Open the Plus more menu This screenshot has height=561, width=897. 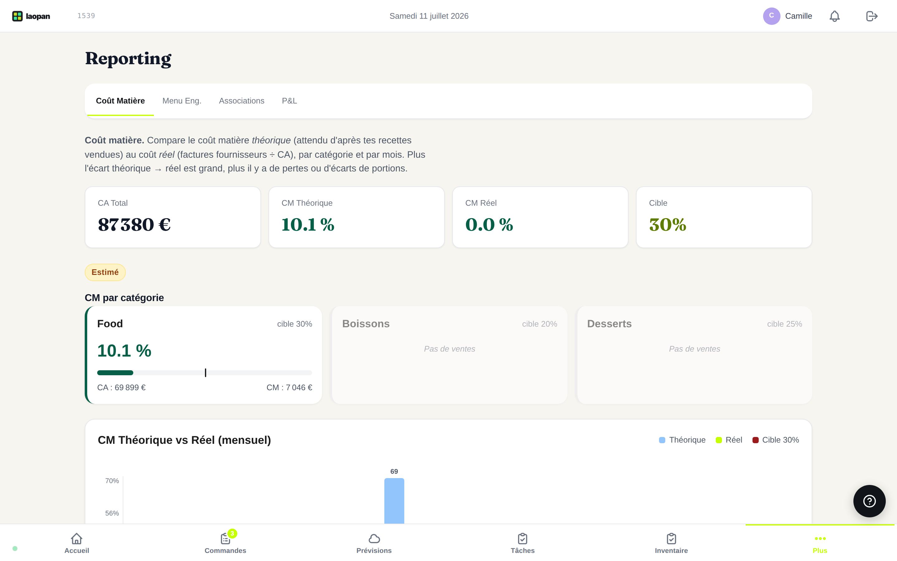820,543
